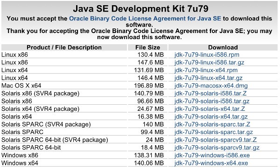Download jdk-7u79-solaris-i586.tar.gz
This screenshot has width=280, height=168.
[x=212, y=101]
